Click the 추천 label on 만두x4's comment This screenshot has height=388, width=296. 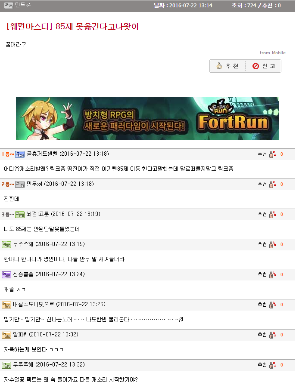point(262,184)
